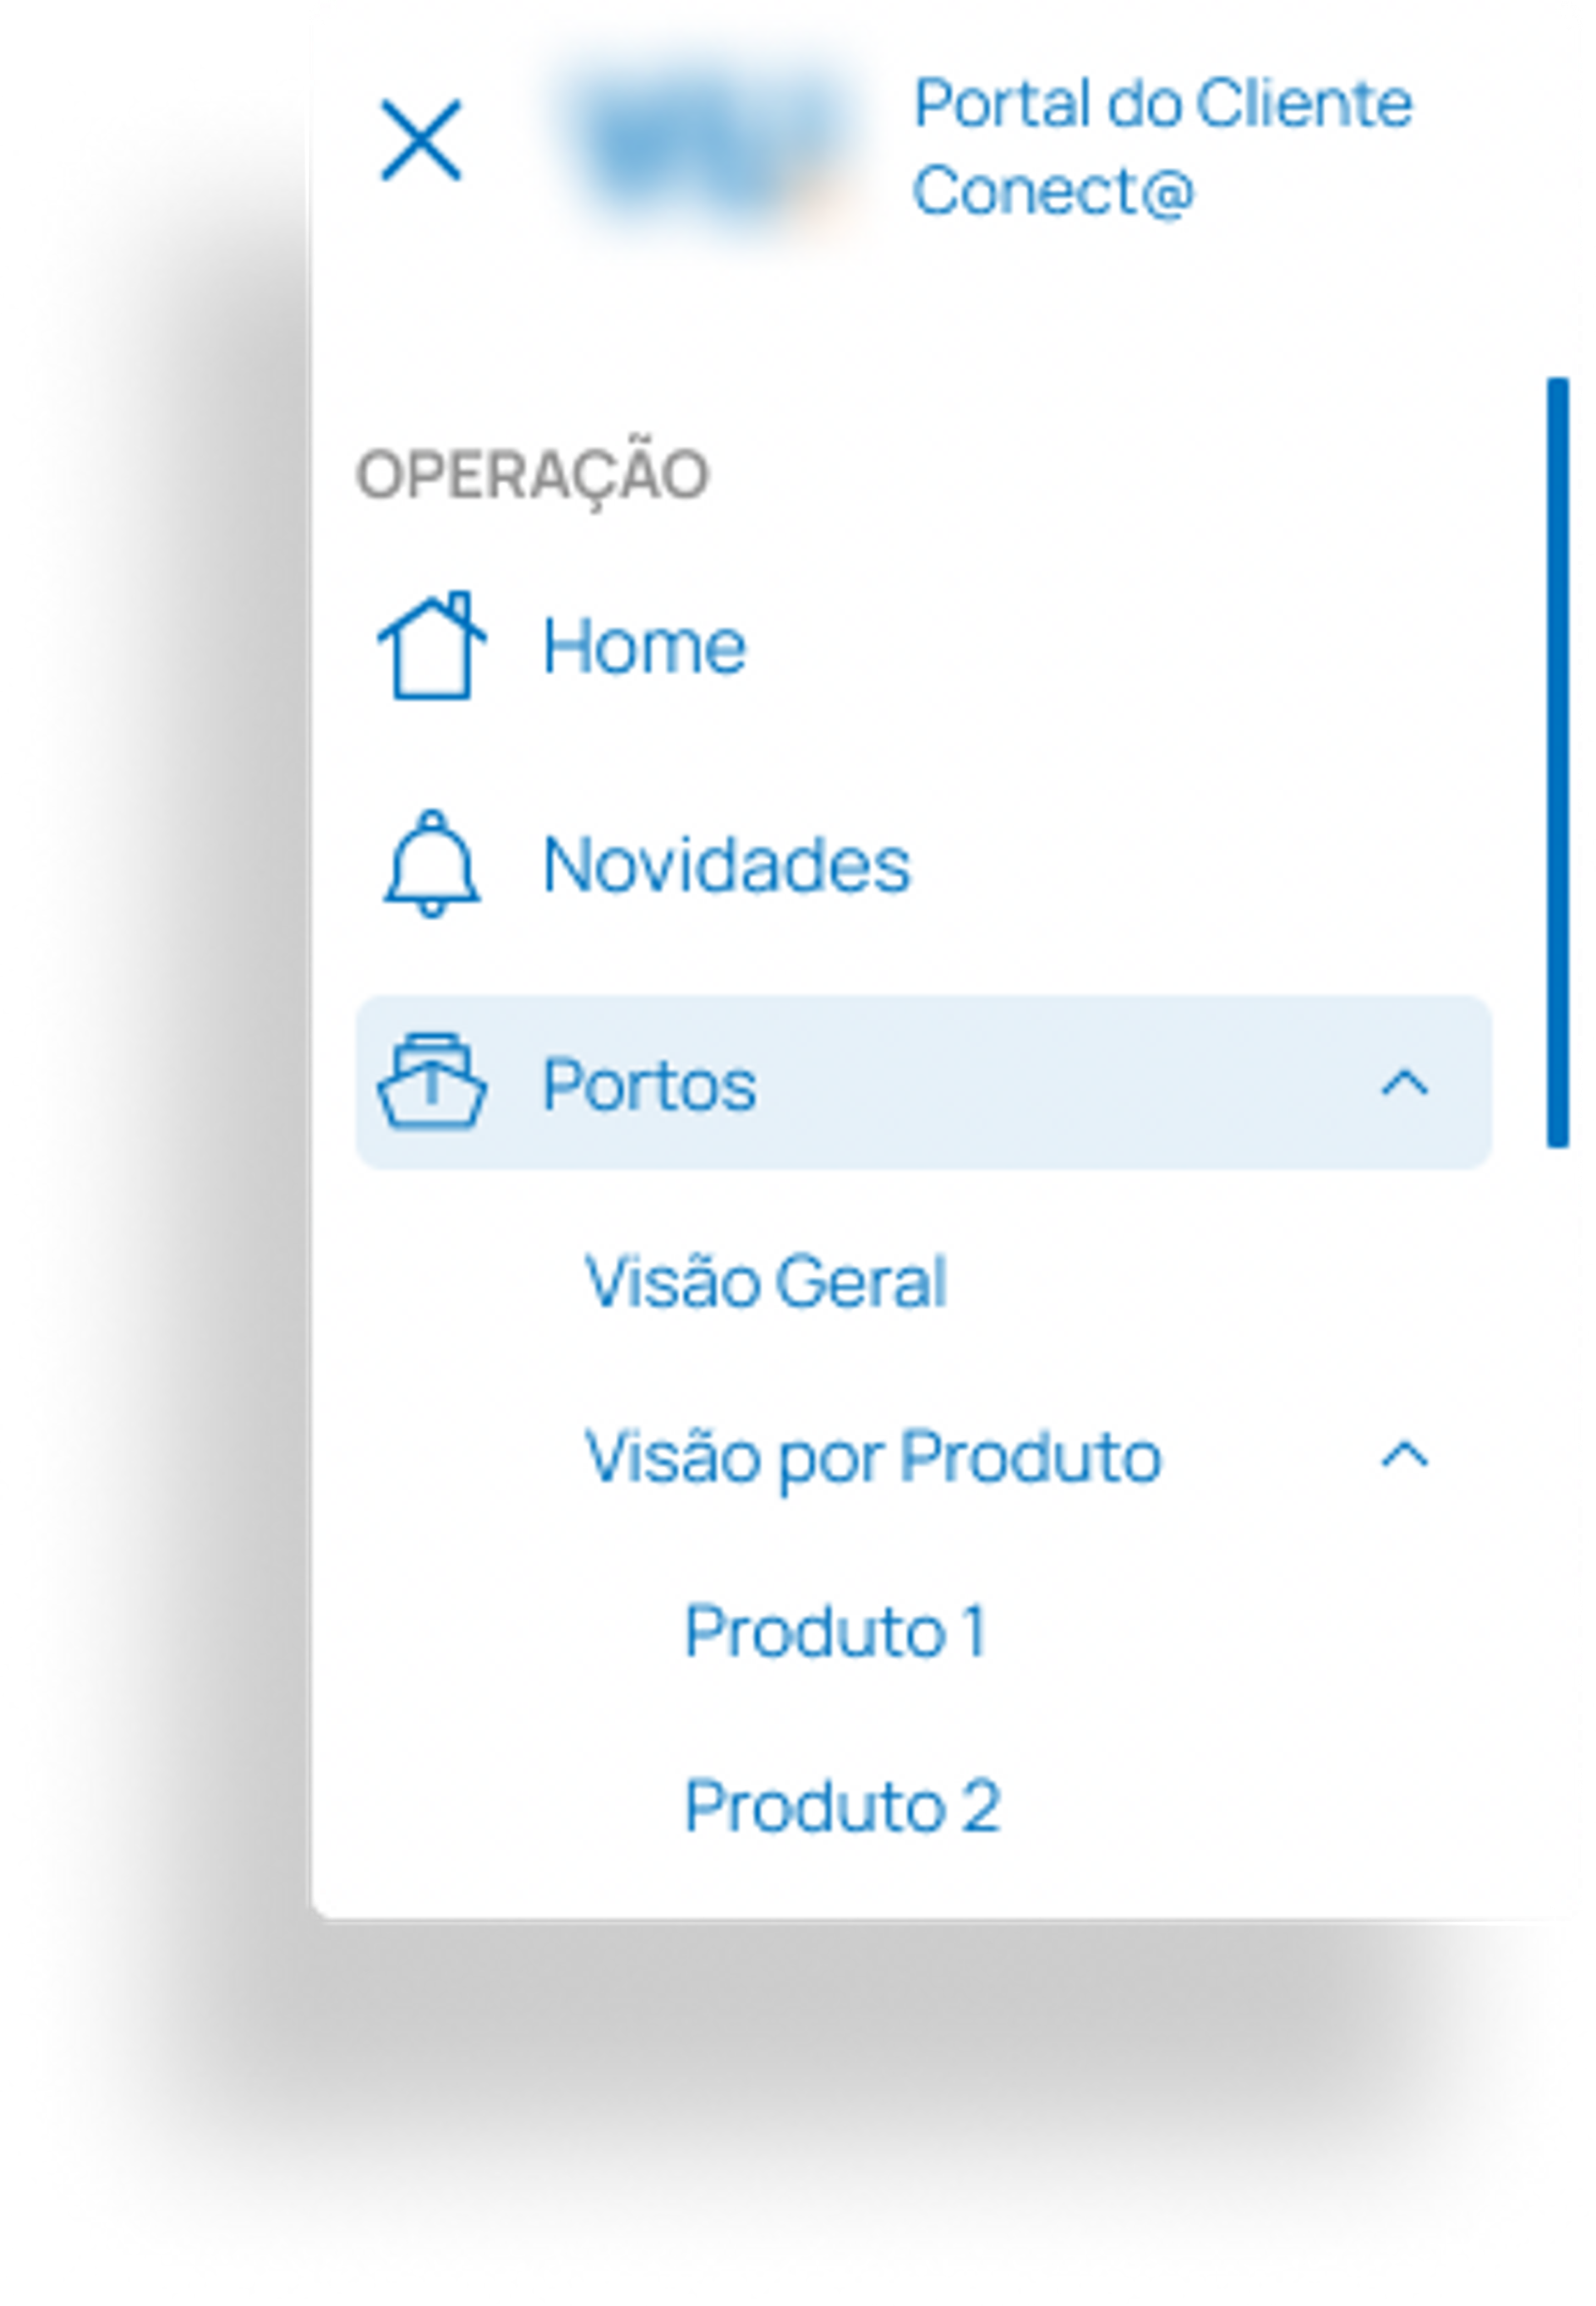Go to Visão Geral submenu
This screenshot has width=1596, height=2306.
[766, 1282]
